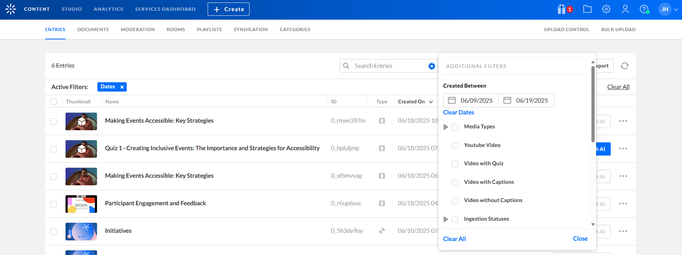Switch to the Documents tab
Image resolution: width=682 pixels, height=255 pixels.
(93, 29)
